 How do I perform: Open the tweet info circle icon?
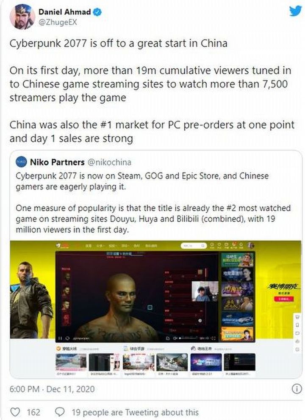point(297,389)
